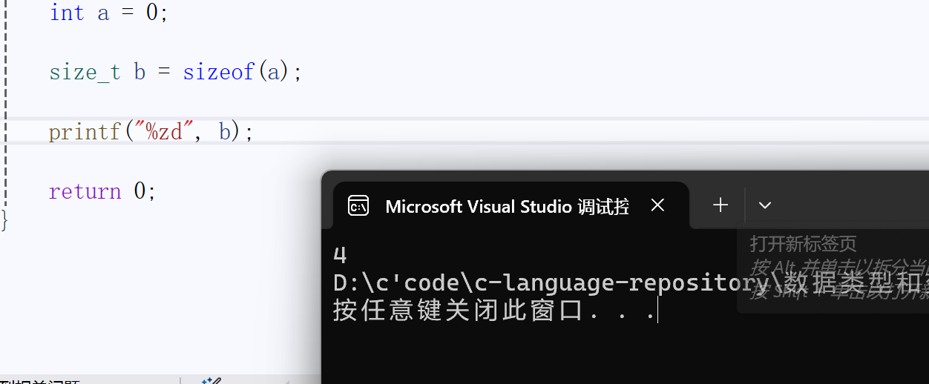This screenshot has width=929, height=384.
Task: Click the printf function call
Action: coord(85,133)
